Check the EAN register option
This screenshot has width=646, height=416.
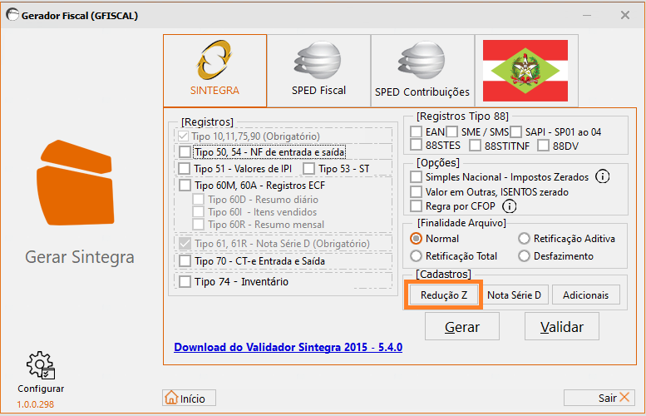pyautogui.click(x=416, y=132)
